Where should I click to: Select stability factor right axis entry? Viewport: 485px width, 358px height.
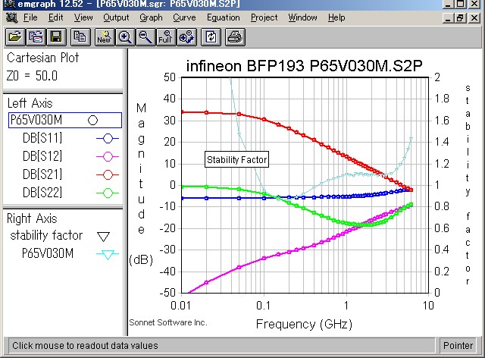point(46,235)
